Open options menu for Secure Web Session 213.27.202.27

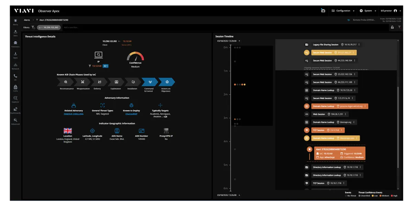354,53
